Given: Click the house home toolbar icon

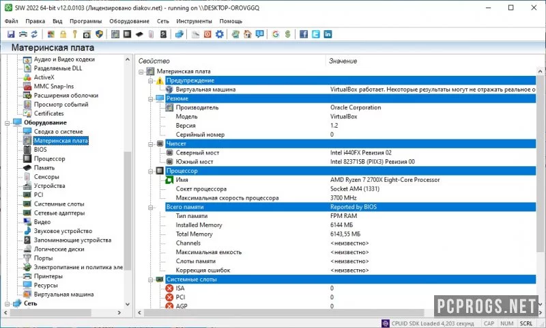Looking at the screenshot, I should point(248,34).
